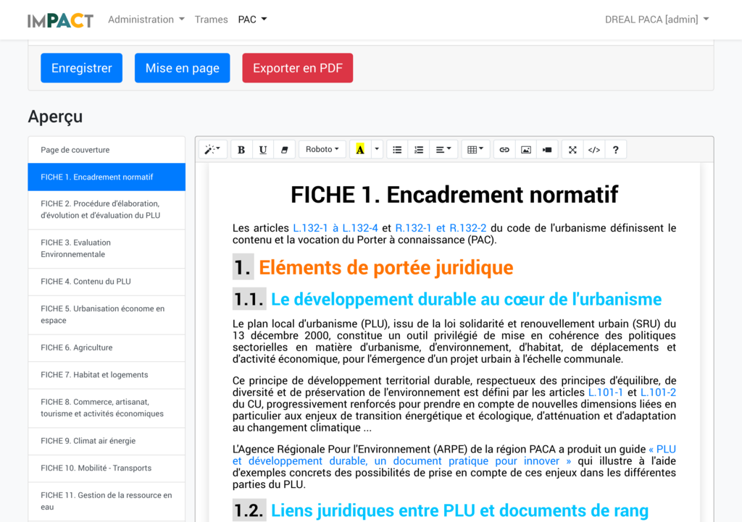The image size is (742, 522).
Task: Follow the R.132-1 et R.132-2 link
Action: click(441, 228)
